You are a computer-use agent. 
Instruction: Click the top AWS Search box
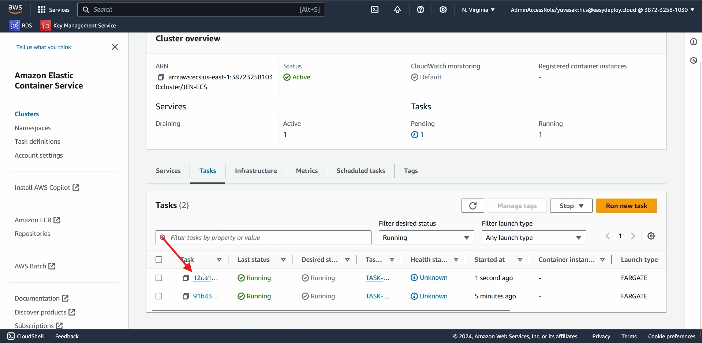201,10
